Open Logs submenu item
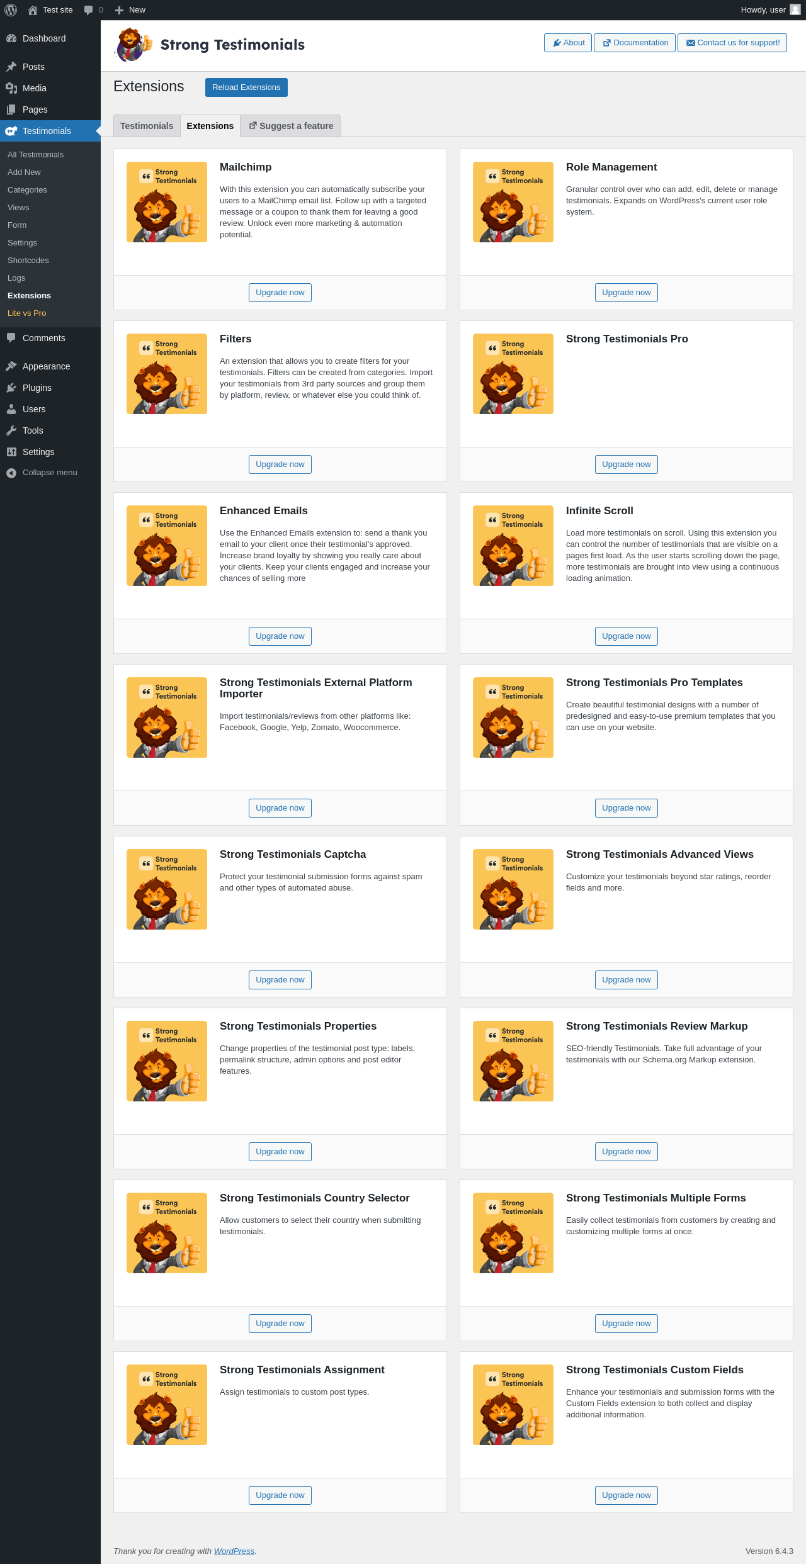Viewport: 806px width, 1564px height. coord(50,278)
